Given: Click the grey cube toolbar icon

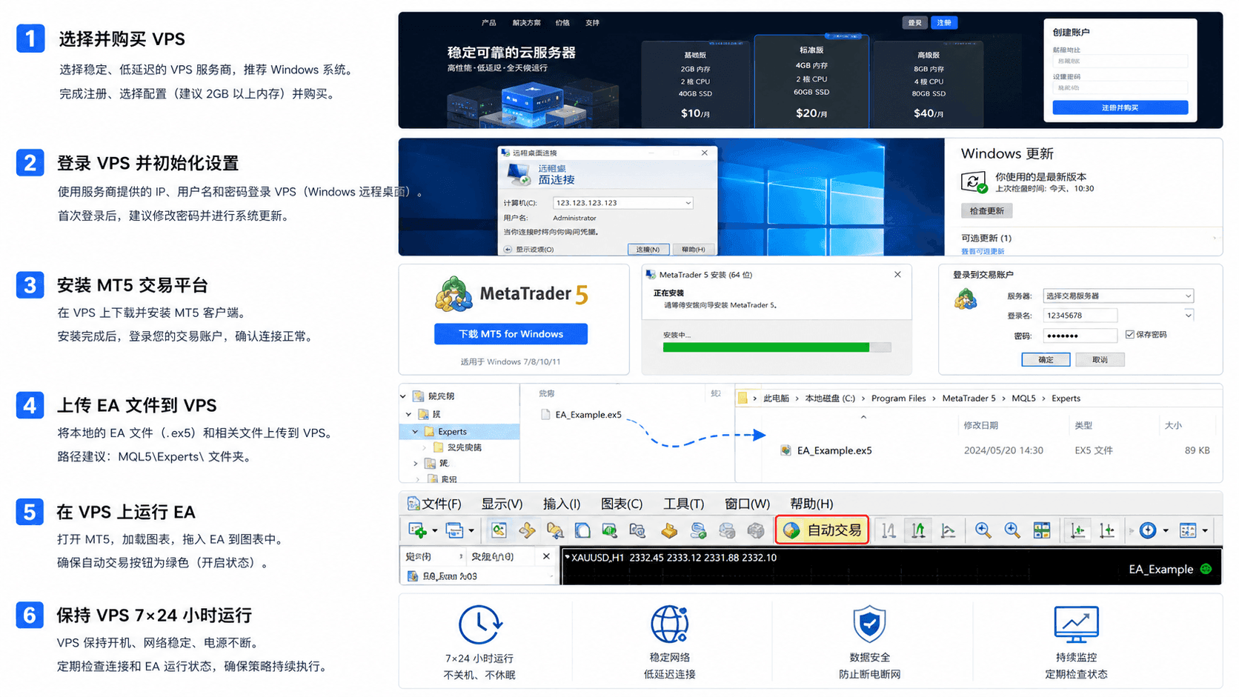Looking at the screenshot, I should click(x=755, y=530).
